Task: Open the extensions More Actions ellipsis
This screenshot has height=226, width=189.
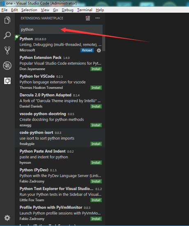Action: [x=97, y=18]
